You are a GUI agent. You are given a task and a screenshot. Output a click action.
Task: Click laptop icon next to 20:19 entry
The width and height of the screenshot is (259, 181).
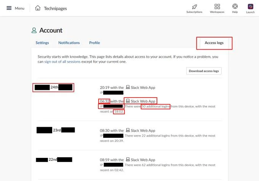[x=128, y=87]
